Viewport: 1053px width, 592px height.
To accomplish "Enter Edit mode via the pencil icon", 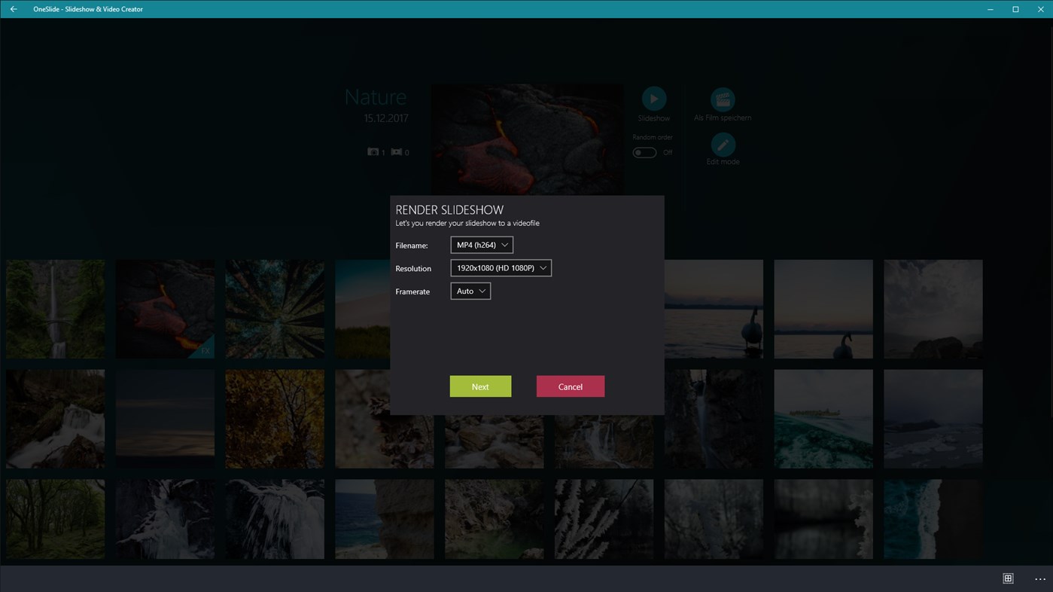I will tap(722, 144).
